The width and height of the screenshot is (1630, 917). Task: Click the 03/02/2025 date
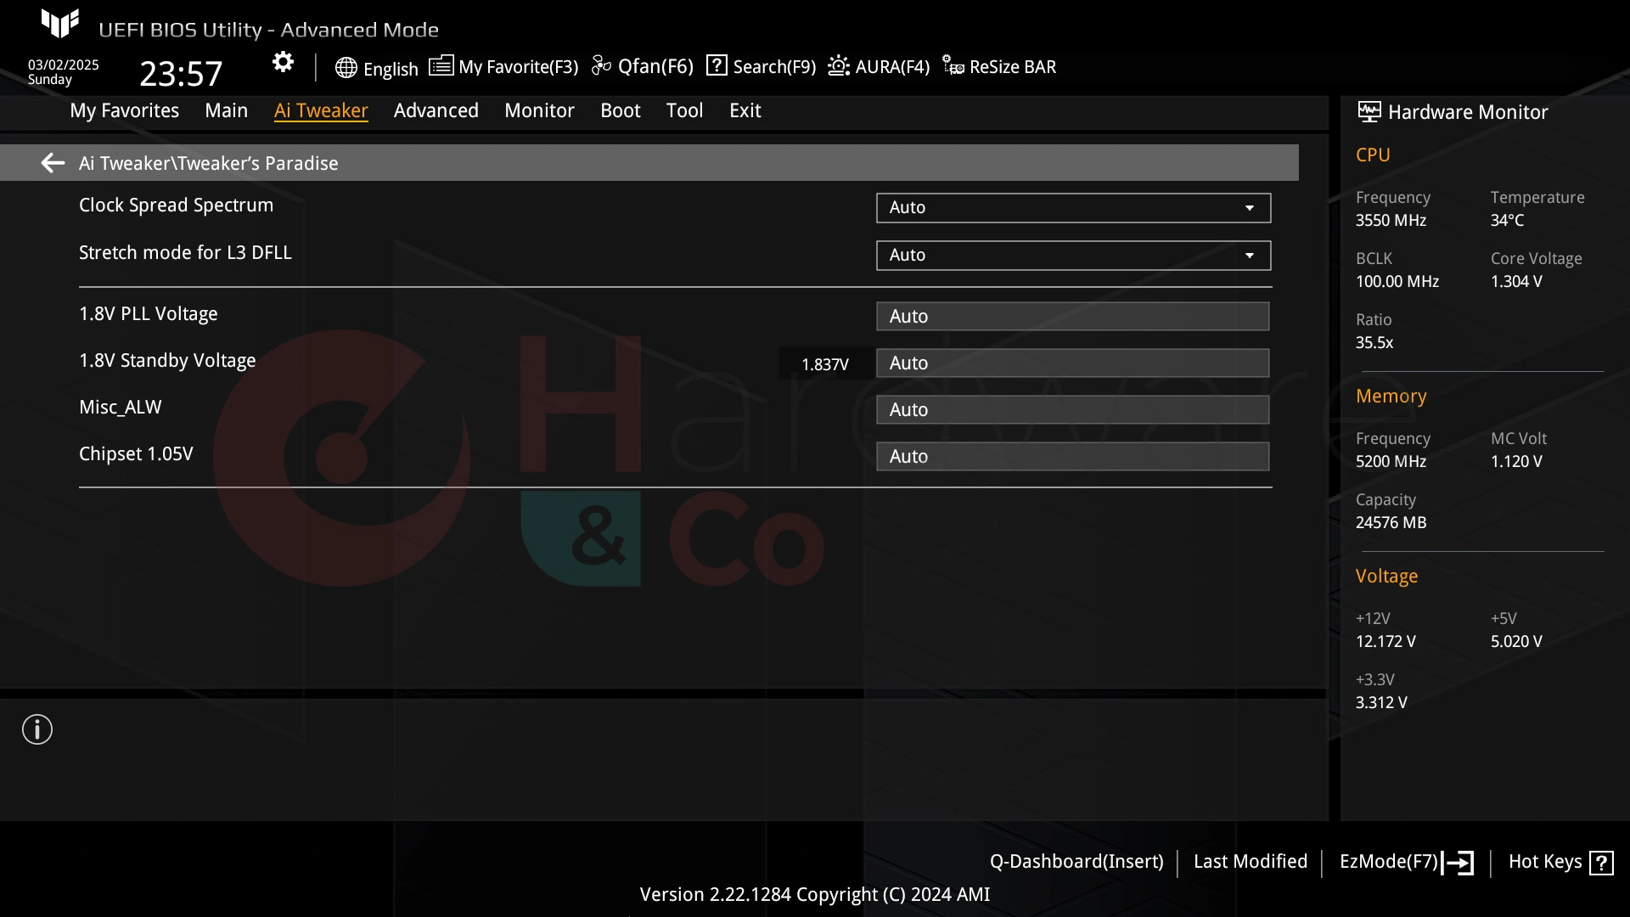pos(64,65)
